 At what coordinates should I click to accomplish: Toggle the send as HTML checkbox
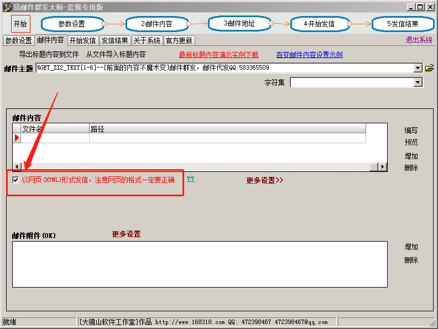click(16, 180)
